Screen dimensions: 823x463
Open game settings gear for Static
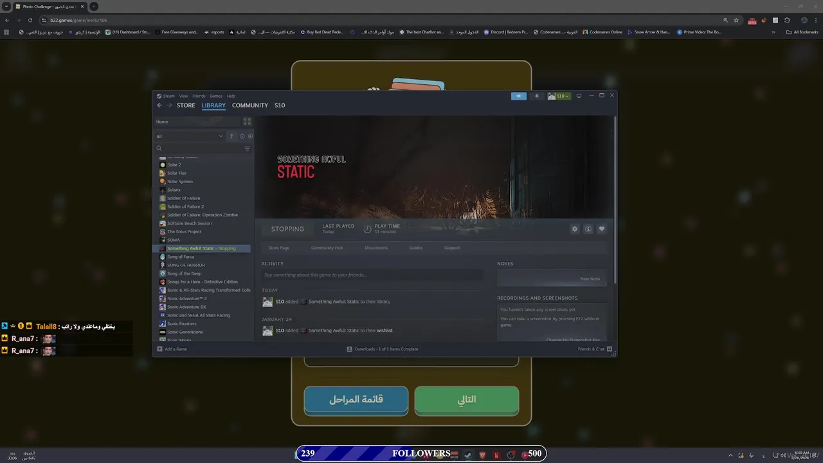575,229
